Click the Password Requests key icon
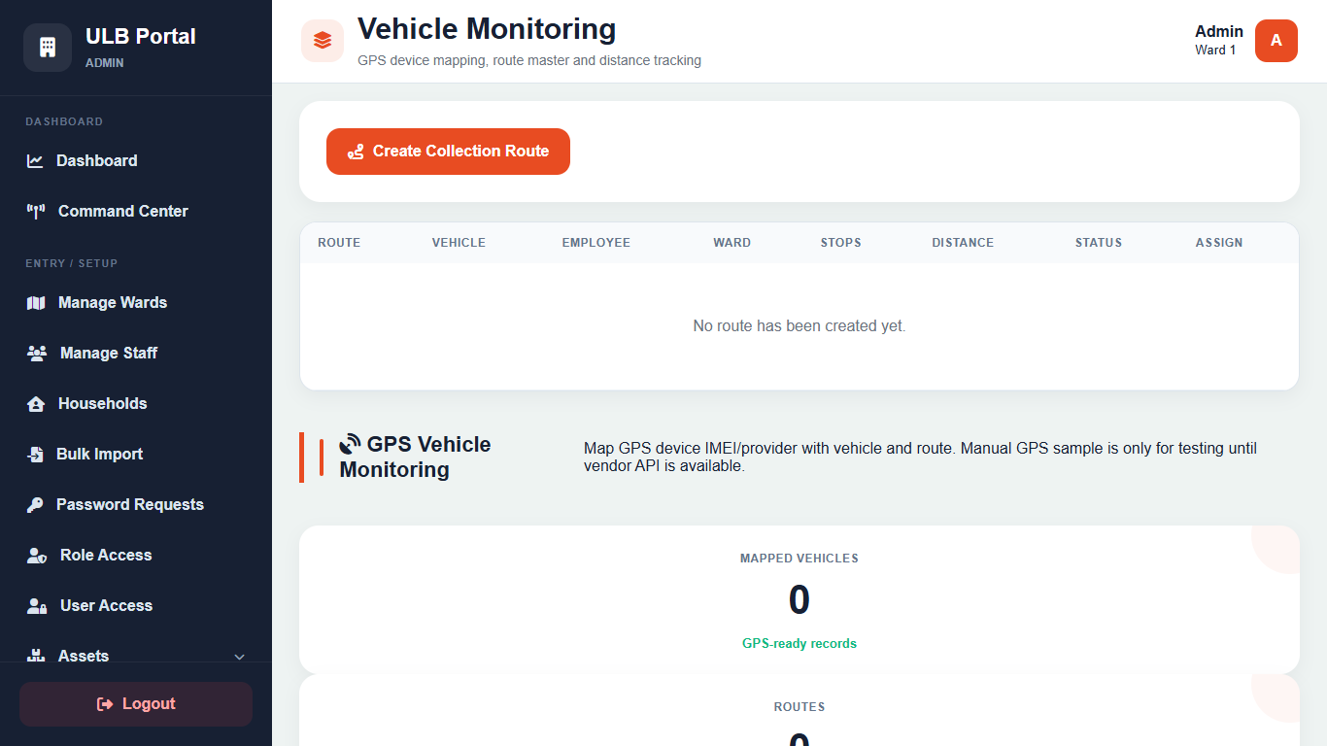 [x=35, y=505]
